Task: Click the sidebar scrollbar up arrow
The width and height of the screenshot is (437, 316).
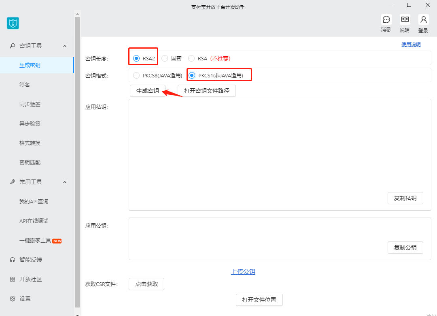Action: coord(77,14)
